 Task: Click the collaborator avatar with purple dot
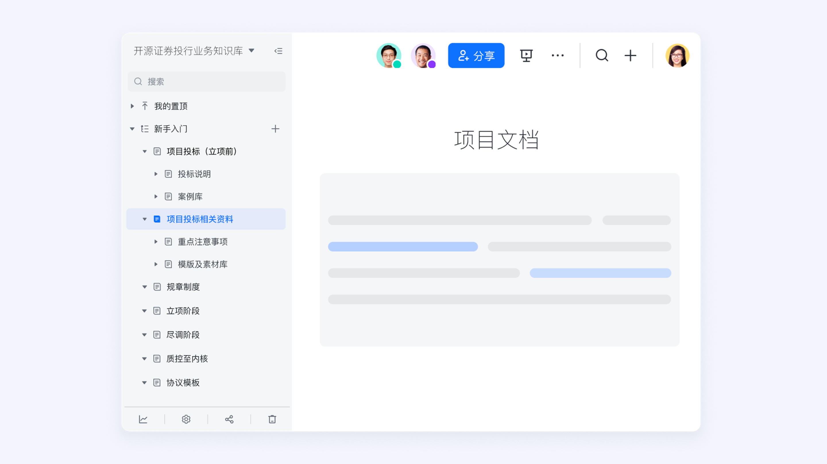(x=424, y=55)
